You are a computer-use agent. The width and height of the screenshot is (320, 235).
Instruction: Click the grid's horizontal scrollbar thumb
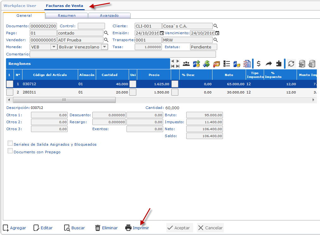tap(64, 100)
